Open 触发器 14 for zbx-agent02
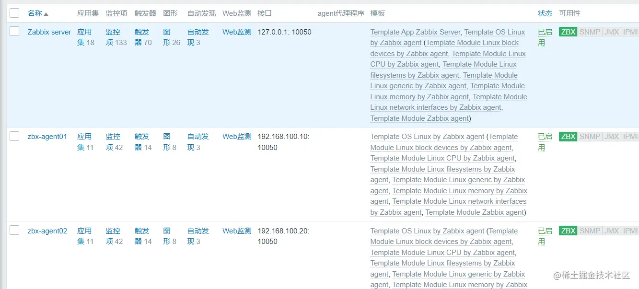The height and width of the screenshot is (289, 639). (x=143, y=236)
